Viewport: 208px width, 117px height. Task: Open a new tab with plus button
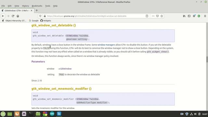pyautogui.click(x=37, y=10)
